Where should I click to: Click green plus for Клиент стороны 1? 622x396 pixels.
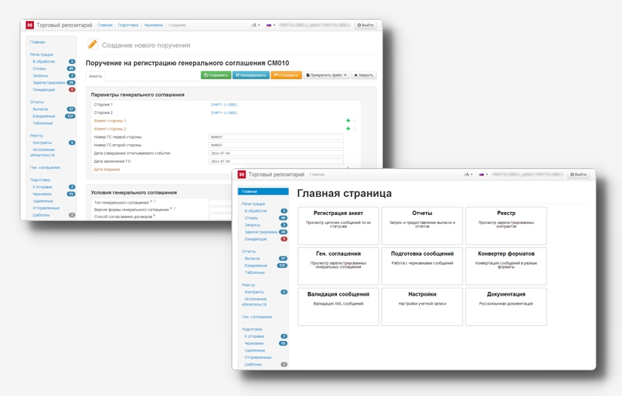[348, 121]
